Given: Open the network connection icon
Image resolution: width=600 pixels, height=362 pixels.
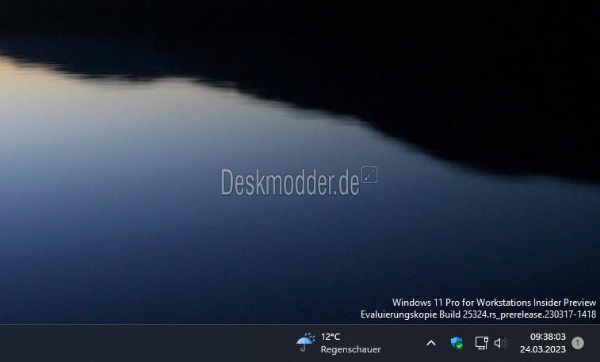Looking at the screenshot, I should [482, 343].
